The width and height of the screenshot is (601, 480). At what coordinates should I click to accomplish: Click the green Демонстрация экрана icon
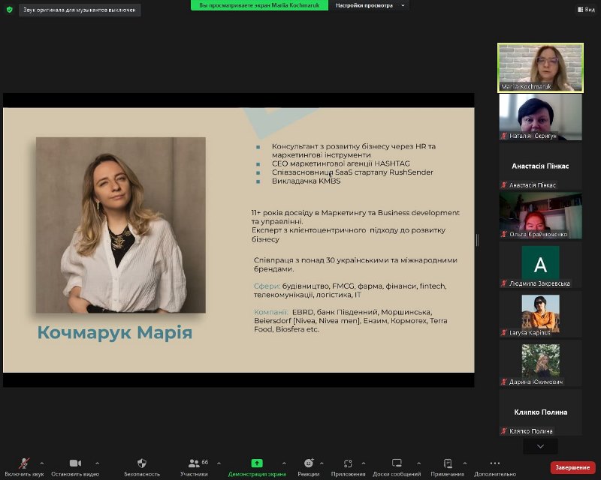click(x=257, y=463)
